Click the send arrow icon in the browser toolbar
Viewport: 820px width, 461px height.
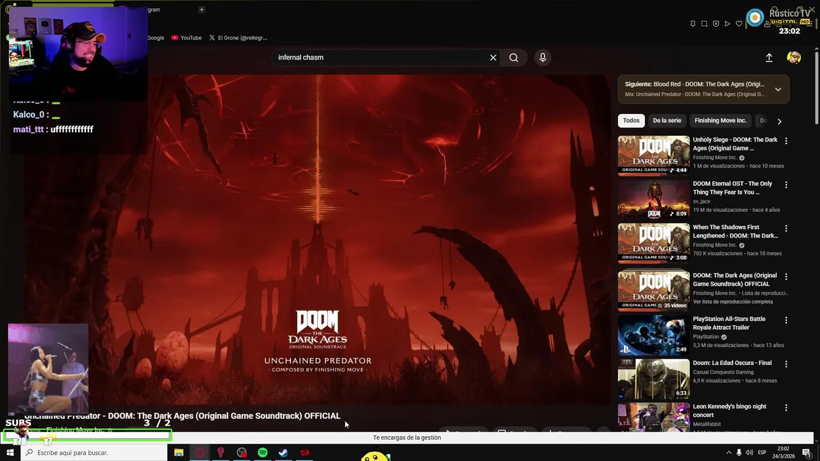tap(727, 24)
